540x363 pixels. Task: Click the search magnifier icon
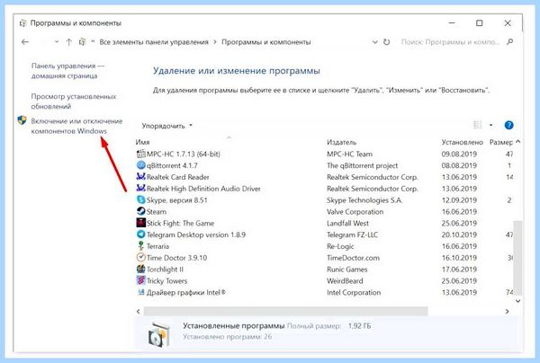click(x=510, y=42)
